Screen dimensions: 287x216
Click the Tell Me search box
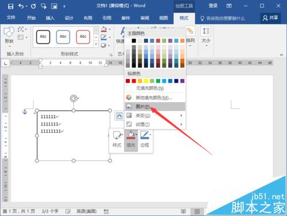point(223,18)
